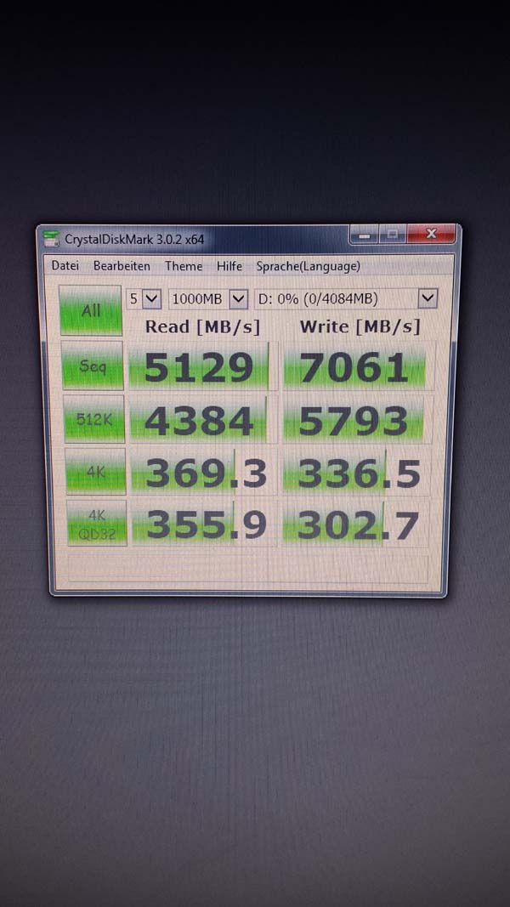
Task: Minimize the CrystalDiskMark window
Action: (365, 235)
